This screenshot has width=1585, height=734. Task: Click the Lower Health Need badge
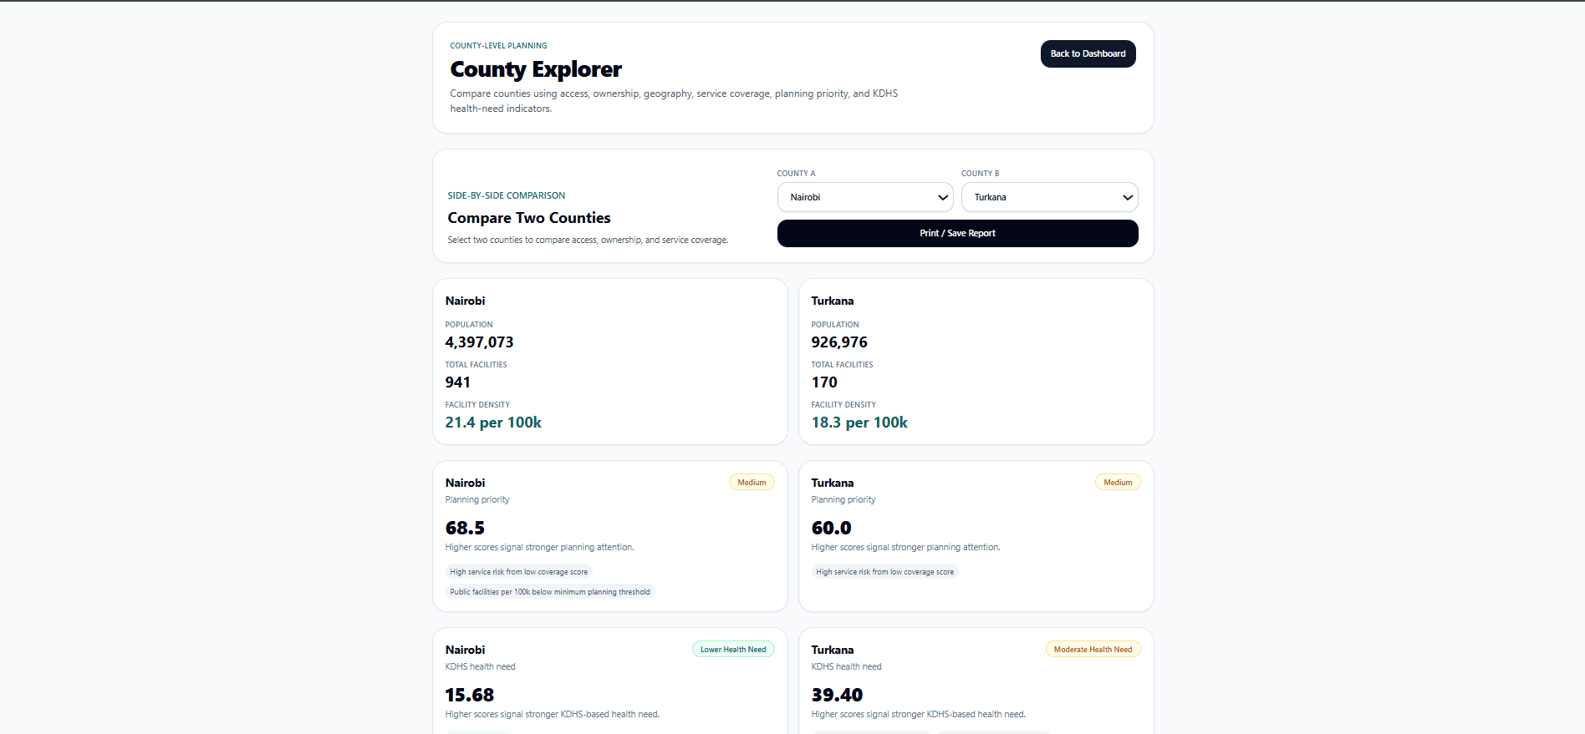click(x=733, y=650)
